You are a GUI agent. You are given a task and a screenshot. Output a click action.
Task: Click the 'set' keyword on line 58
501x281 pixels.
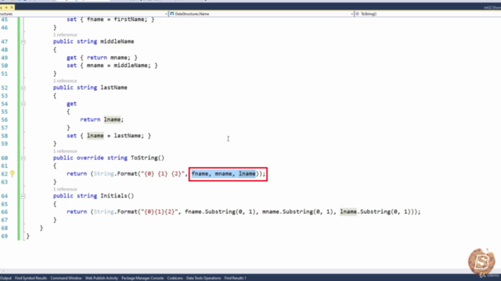point(71,136)
